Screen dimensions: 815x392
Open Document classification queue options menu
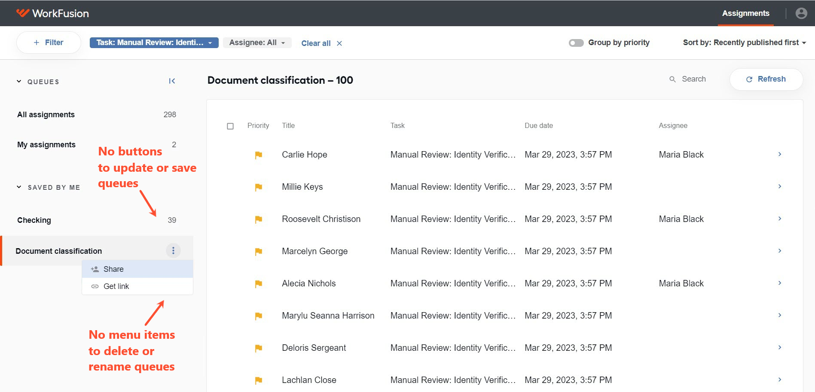point(173,251)
